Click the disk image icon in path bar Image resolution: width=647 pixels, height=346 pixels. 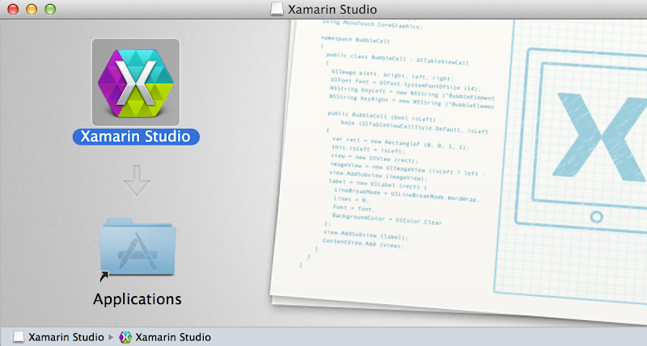pos(19,337)
